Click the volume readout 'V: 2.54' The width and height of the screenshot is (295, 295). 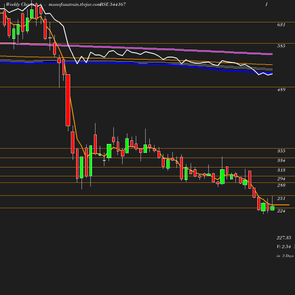pyautogui.click(x=284, y=247)
